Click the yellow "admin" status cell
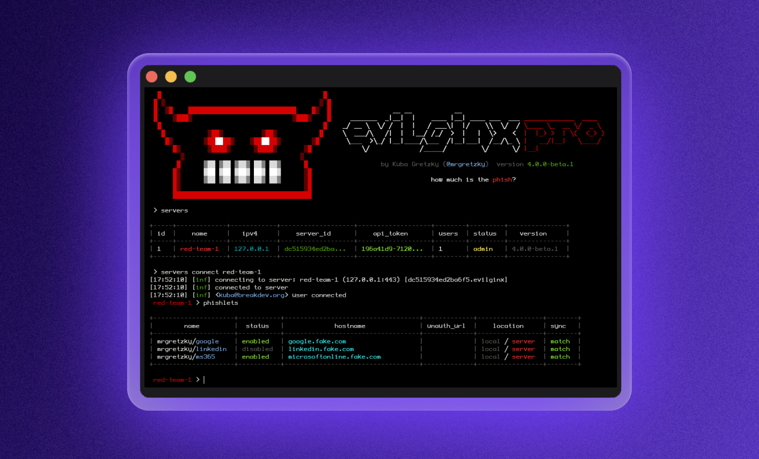The width and height of the screenshot is (759, 459). 483,249
